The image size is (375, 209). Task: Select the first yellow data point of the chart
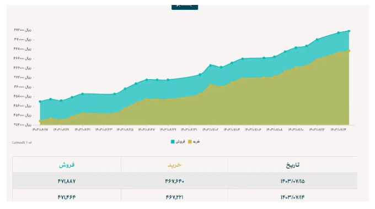40,121
